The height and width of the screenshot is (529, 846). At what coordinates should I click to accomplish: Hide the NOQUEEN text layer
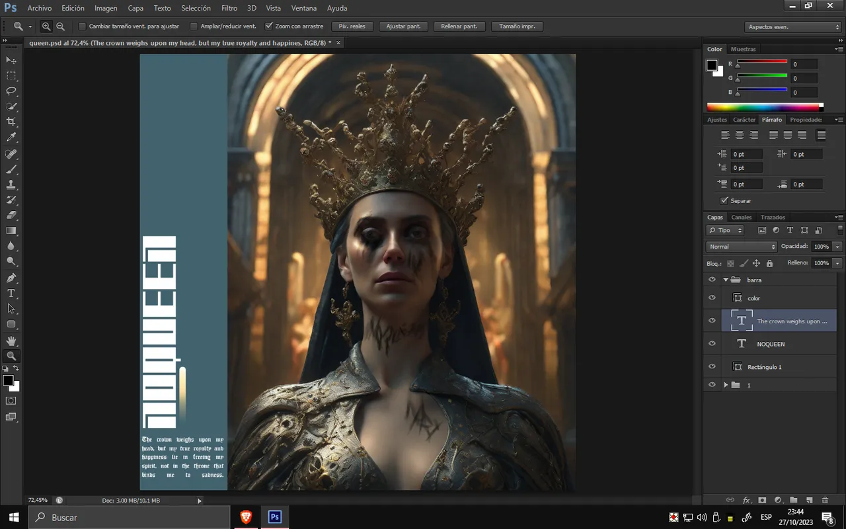click(712, 344)
